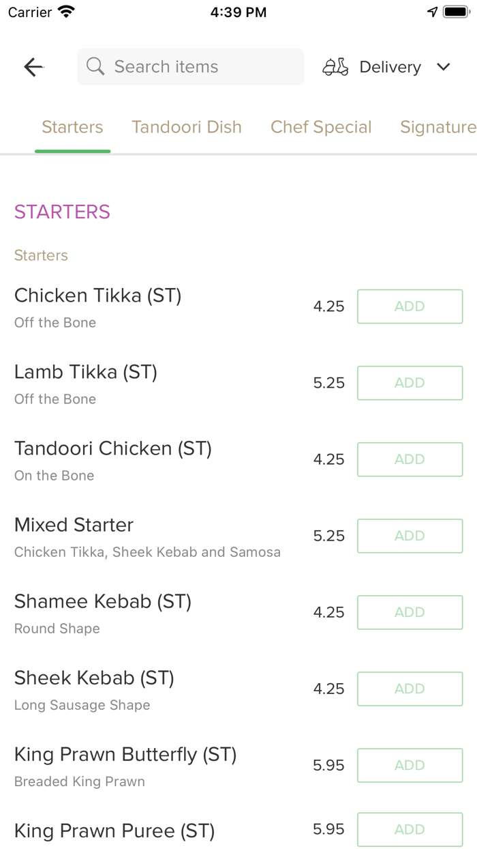Expand the Delivery dropdown chevron

tap(444, 67)
